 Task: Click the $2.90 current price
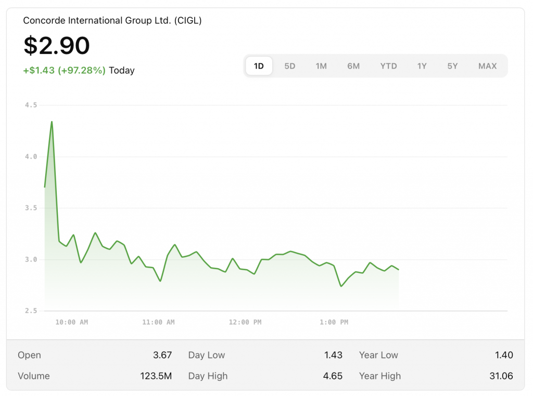coord(57,46)
